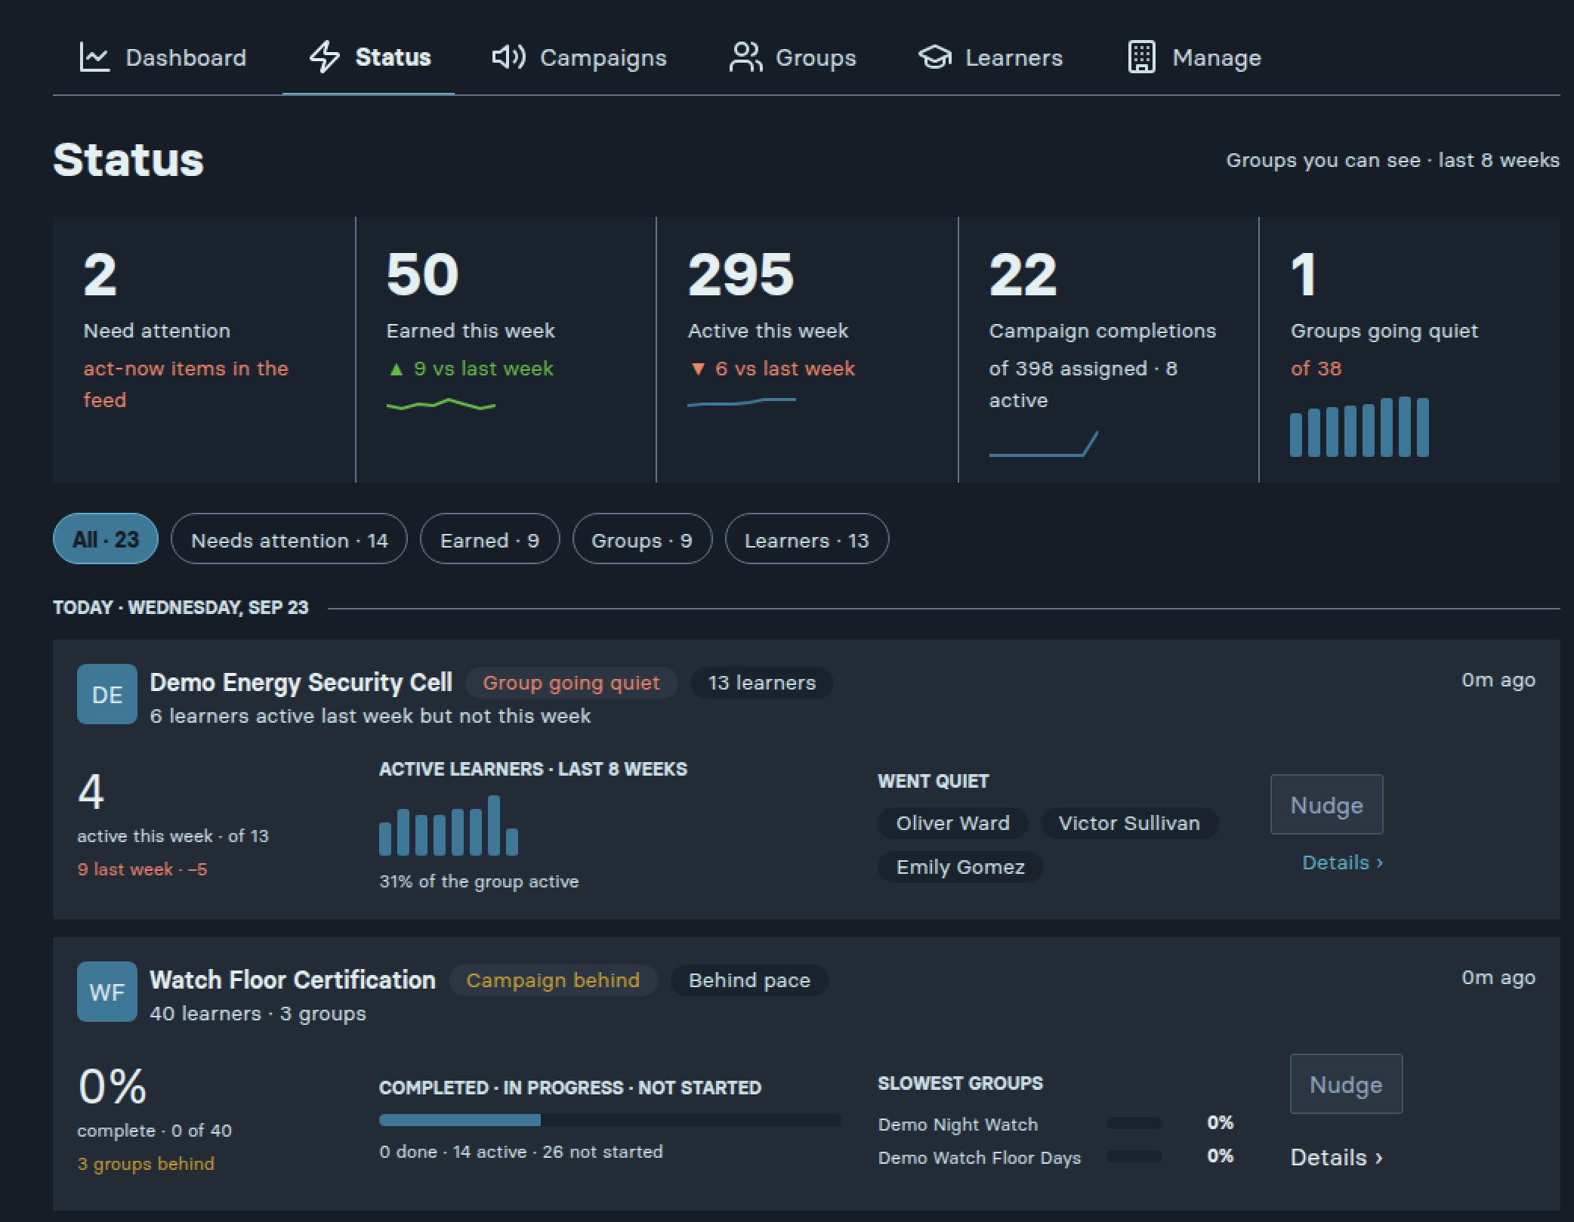Click the Group going quiet badge
The width and height of the screenshot is (1574, 1222).
click(x=572, y=683)
